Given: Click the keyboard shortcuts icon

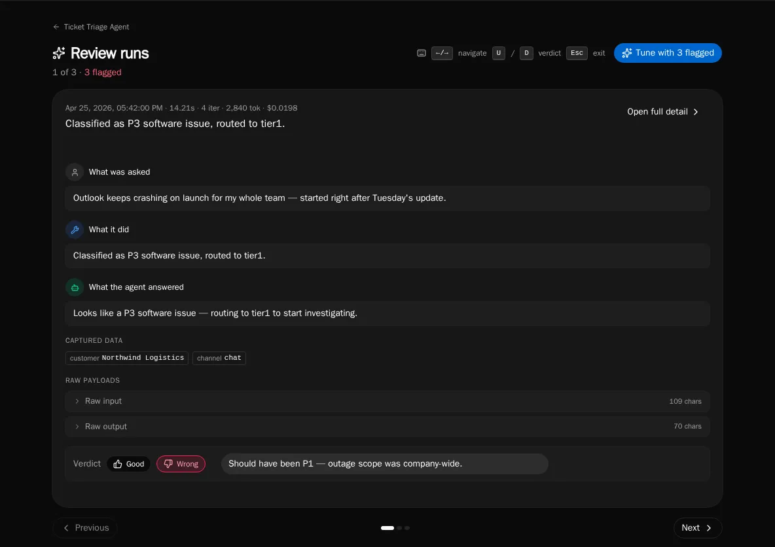Looking at the screenshot, I should pyautogui.click(x=421, y=53).
